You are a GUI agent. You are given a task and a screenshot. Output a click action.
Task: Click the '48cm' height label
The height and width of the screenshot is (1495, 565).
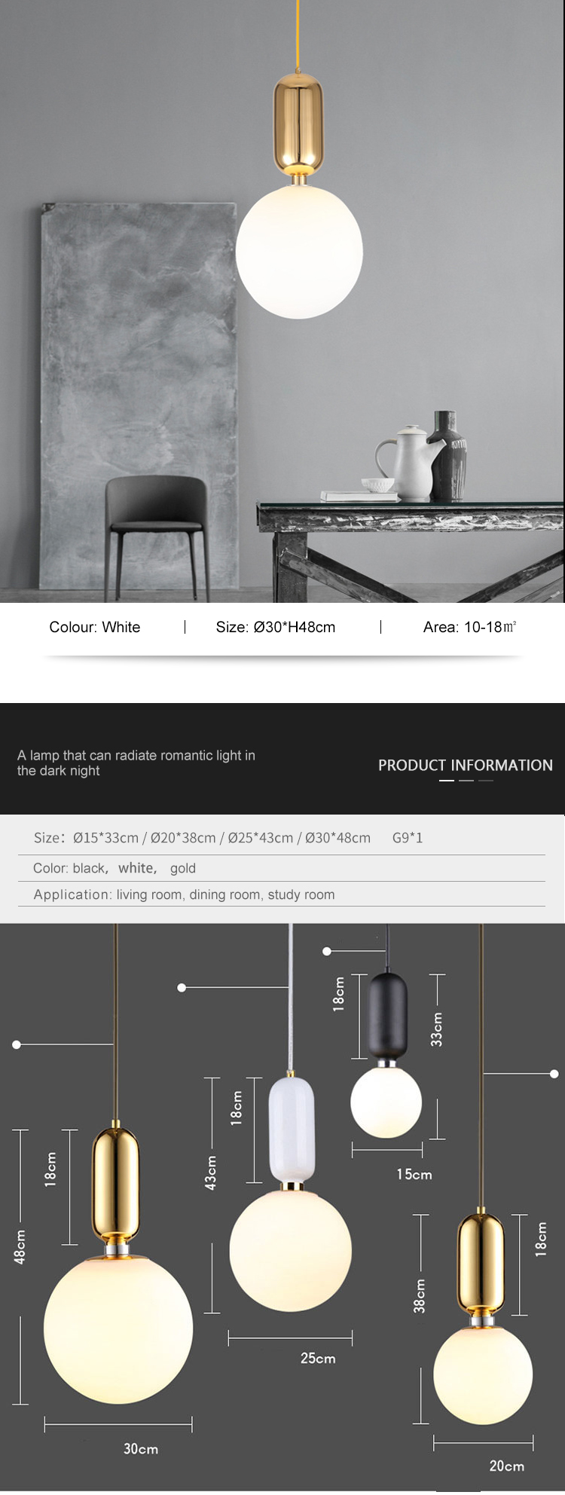(20, 1247)
